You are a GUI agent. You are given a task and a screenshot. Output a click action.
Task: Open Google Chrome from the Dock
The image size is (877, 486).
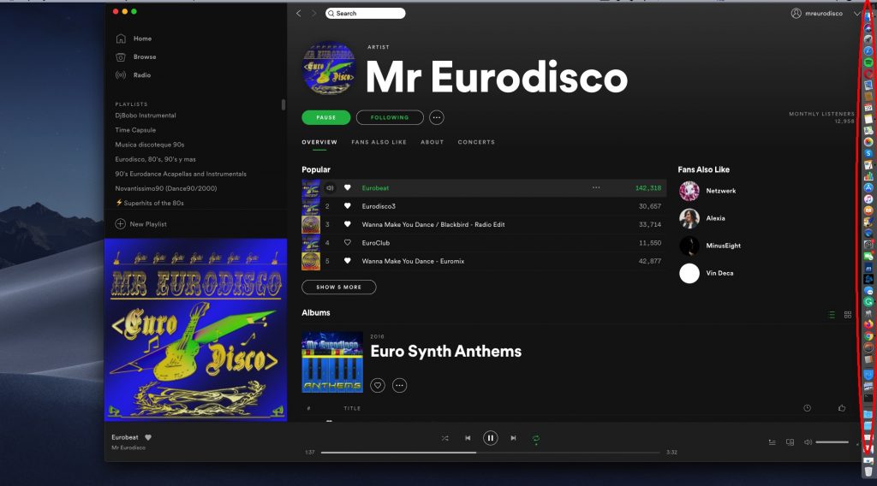pos(868,336)
